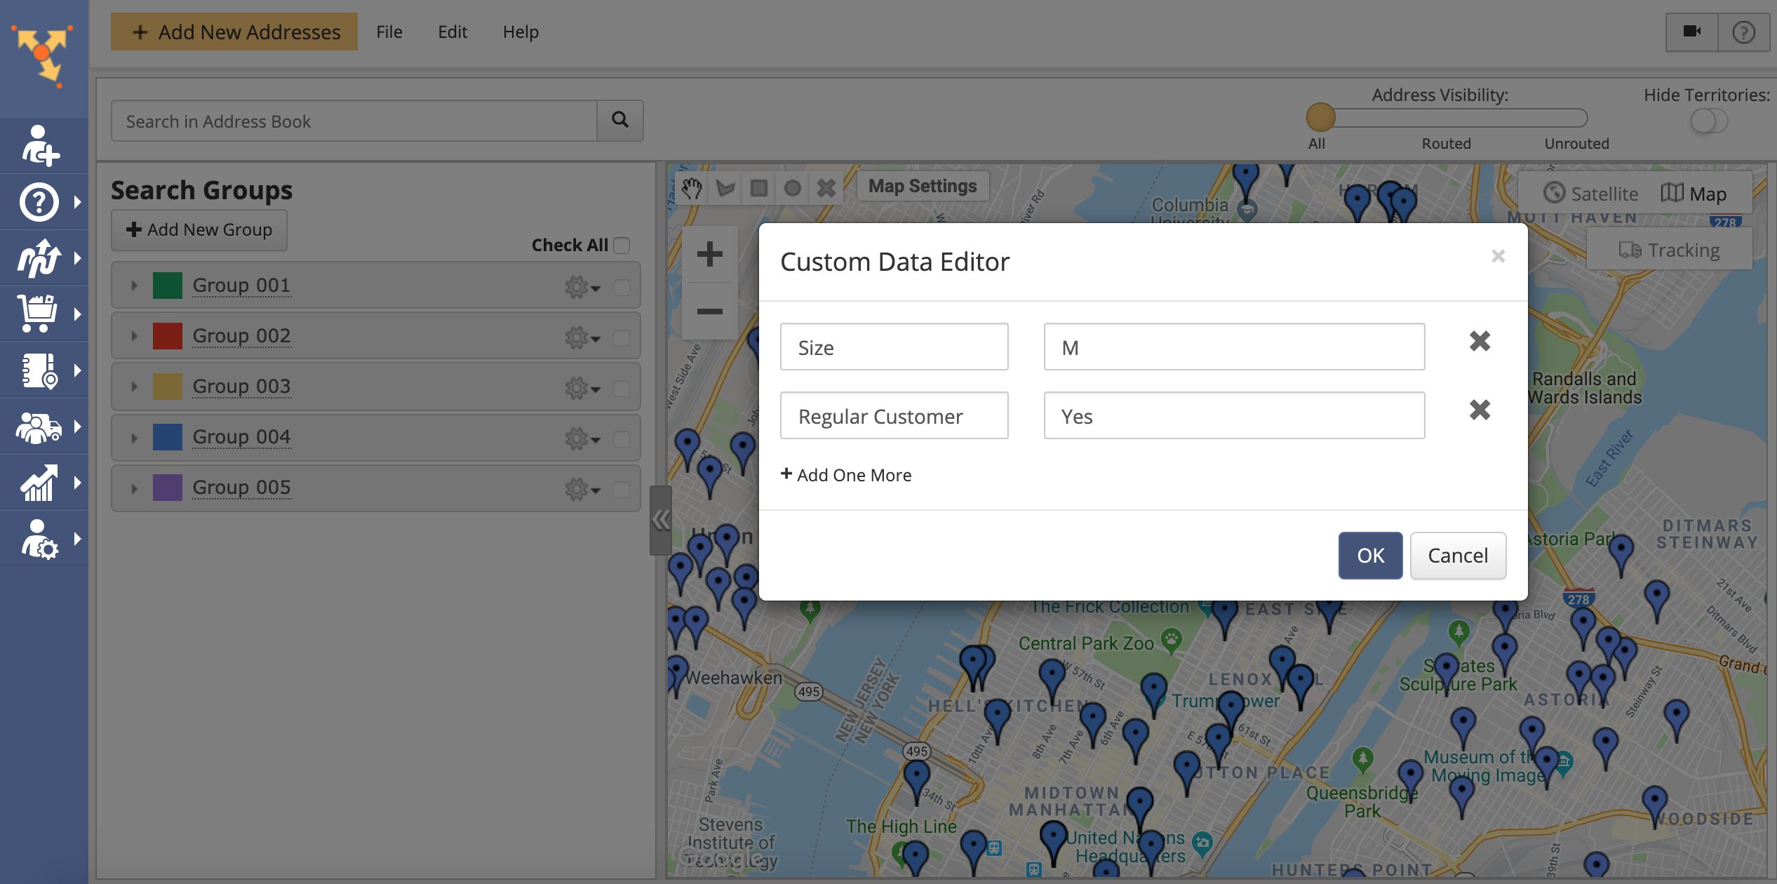Select the pan hand map tool

pos(692,187)
